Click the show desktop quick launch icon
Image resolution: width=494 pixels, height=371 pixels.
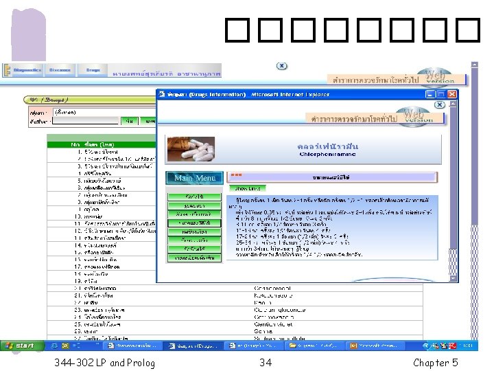pyautogui.click(x=77, y=346)
